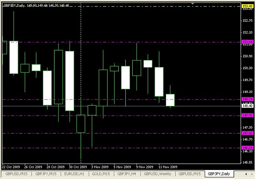The height and width of the screenshot is (179, 256).
Task: Open the GBPUSD,Weekly chart tab
Action: (158, 174)
